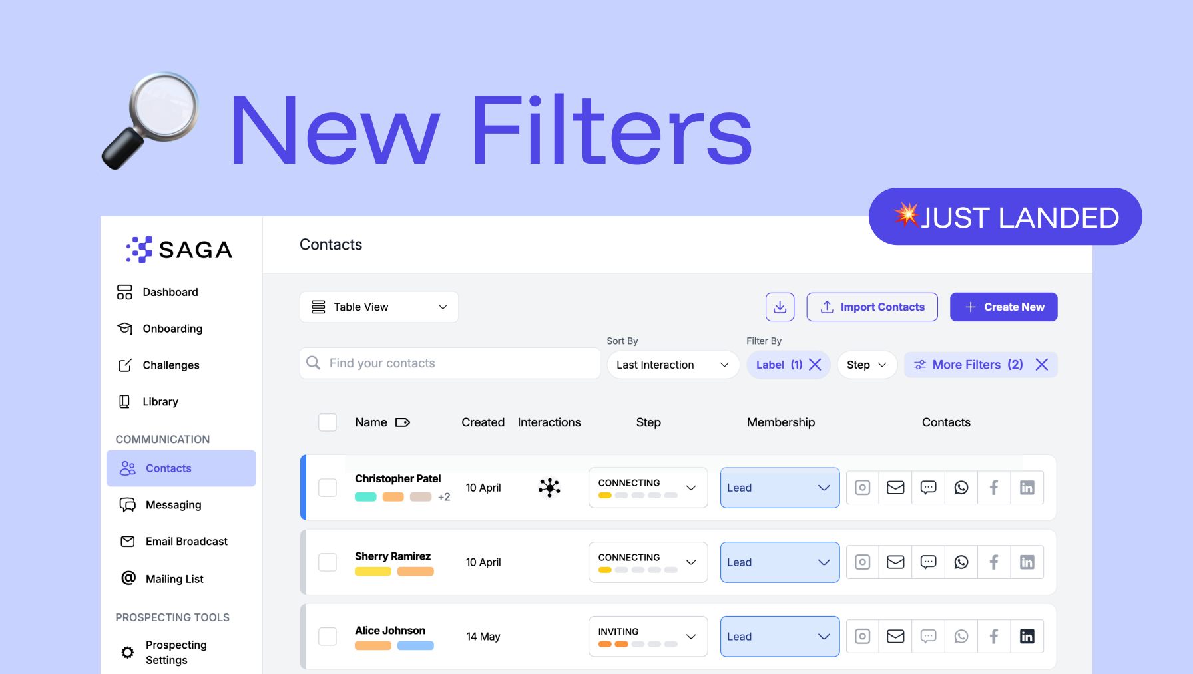The image size is (1193, 674).
Task: Check the box for Alice Johnson
Action: (328, 637)
